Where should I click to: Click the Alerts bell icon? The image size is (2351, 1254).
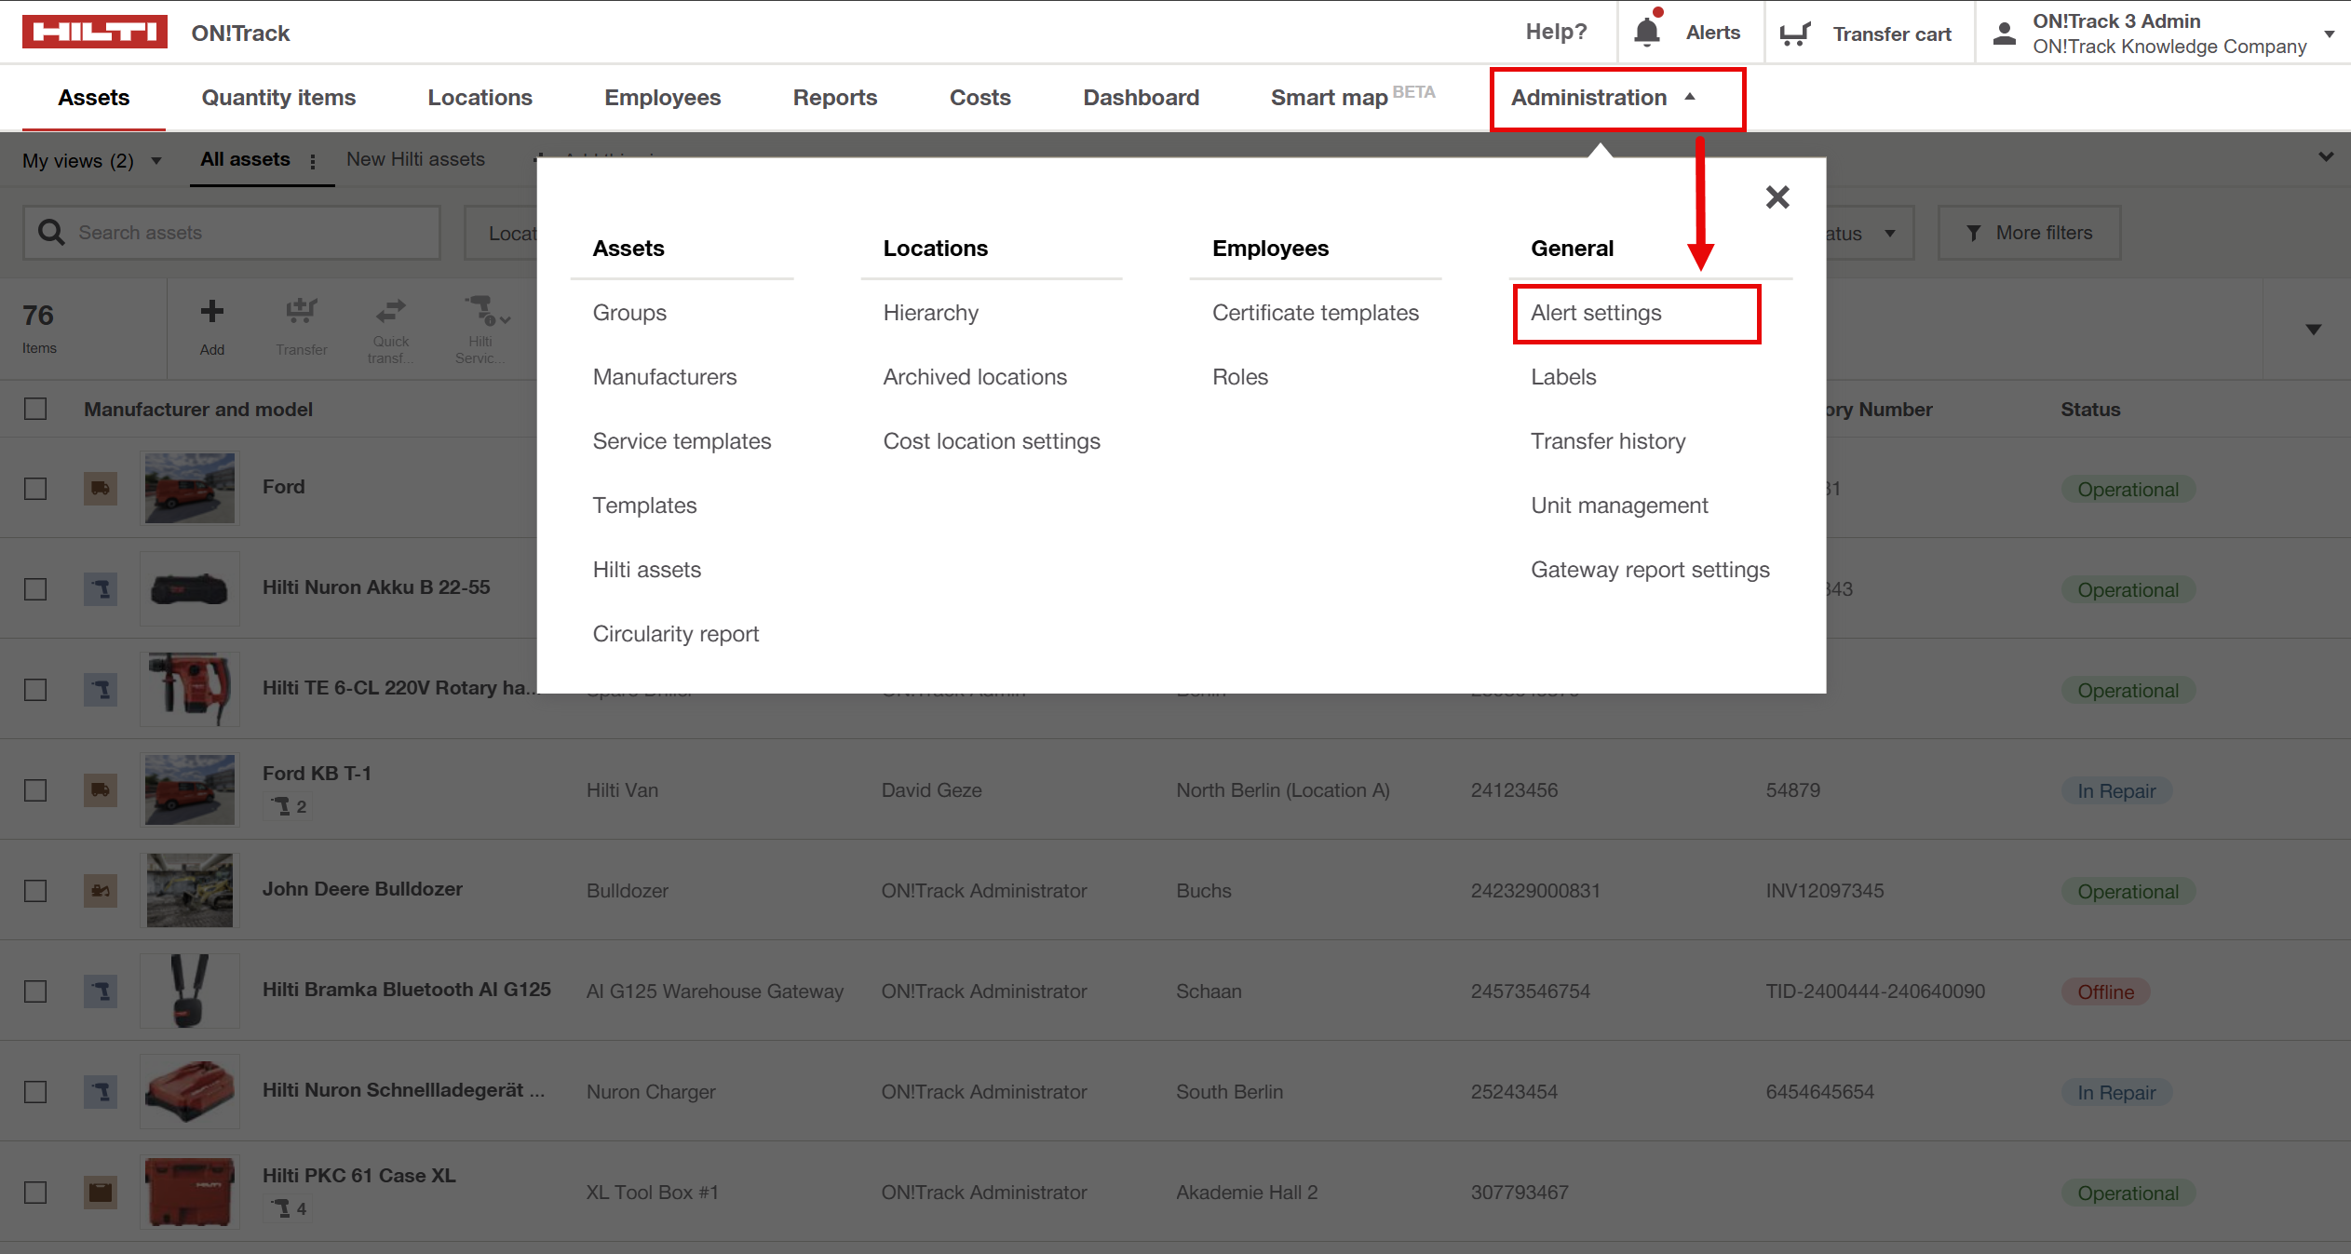coord(1646,32)
